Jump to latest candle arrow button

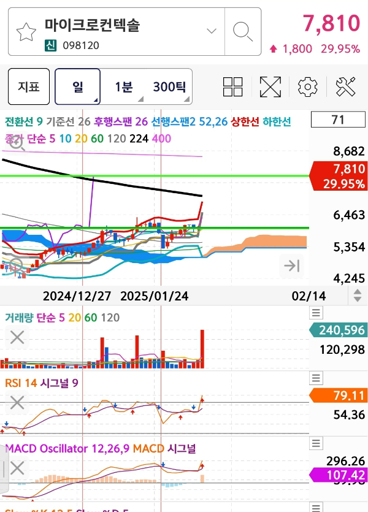click(x=291, y=266)
